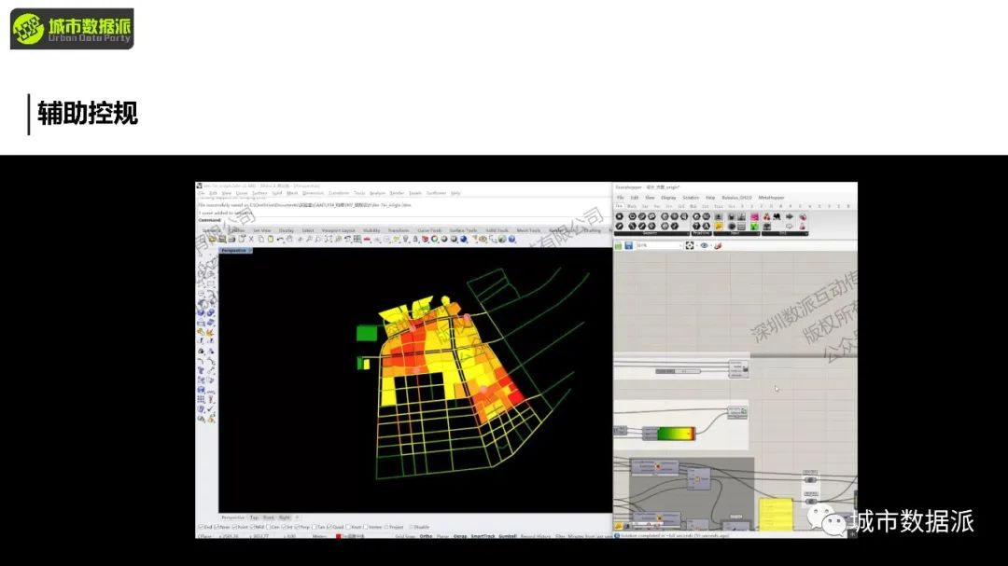Click the Lock padlock icon in Rhino toolbar

pyautogui.click(x=416, y=239)
